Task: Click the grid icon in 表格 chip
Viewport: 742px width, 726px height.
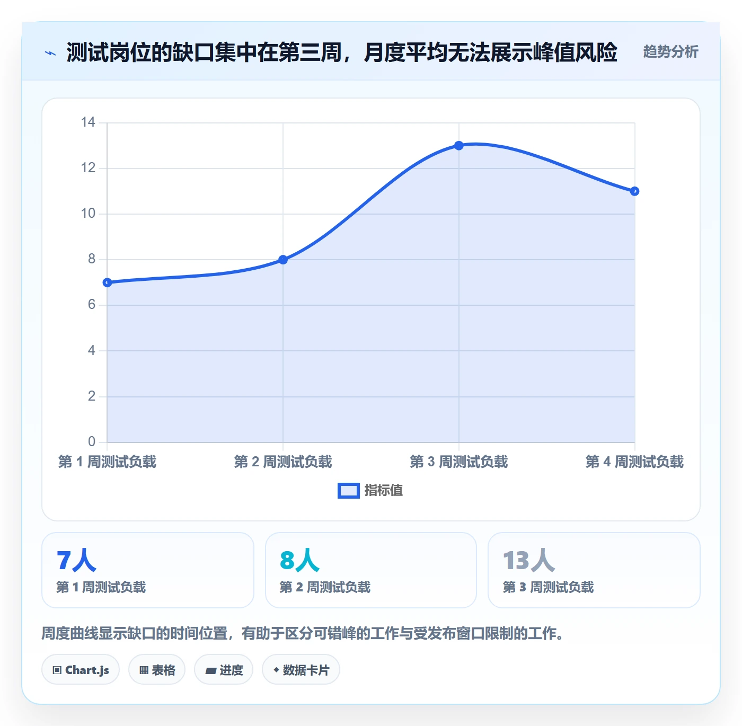Action: pyautogui.click(x=144, y=670)
